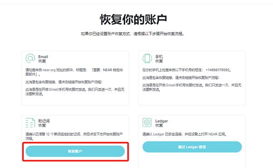Image resolution: width=273 pixels, height=168 pixels.
Task: Select the 助记词 恢复 card title
Action: pyautogui.click(x=44, y=123)
